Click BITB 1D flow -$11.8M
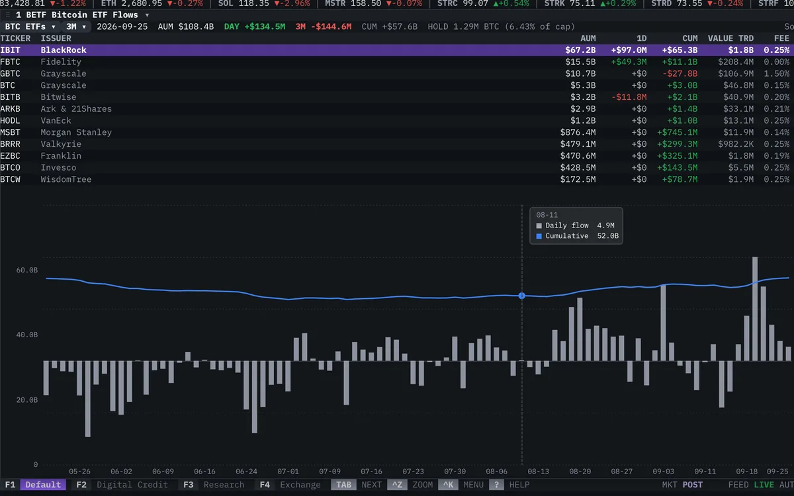 tap(629, 97)
